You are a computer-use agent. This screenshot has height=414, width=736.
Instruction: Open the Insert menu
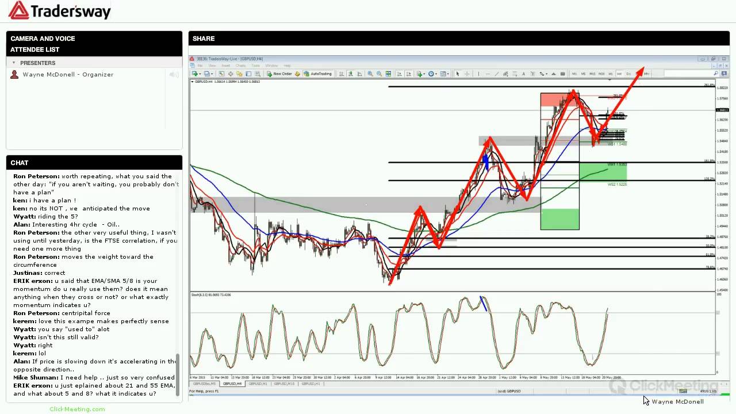click(226, 66)
